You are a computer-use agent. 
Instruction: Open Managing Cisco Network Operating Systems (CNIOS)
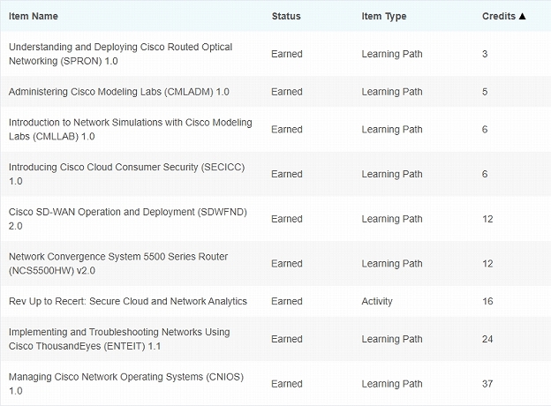coord(126,384)
